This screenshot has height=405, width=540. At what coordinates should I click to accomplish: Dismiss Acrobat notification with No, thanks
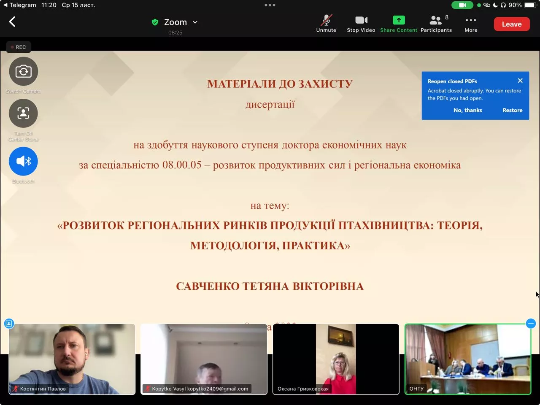click(467, 110)
